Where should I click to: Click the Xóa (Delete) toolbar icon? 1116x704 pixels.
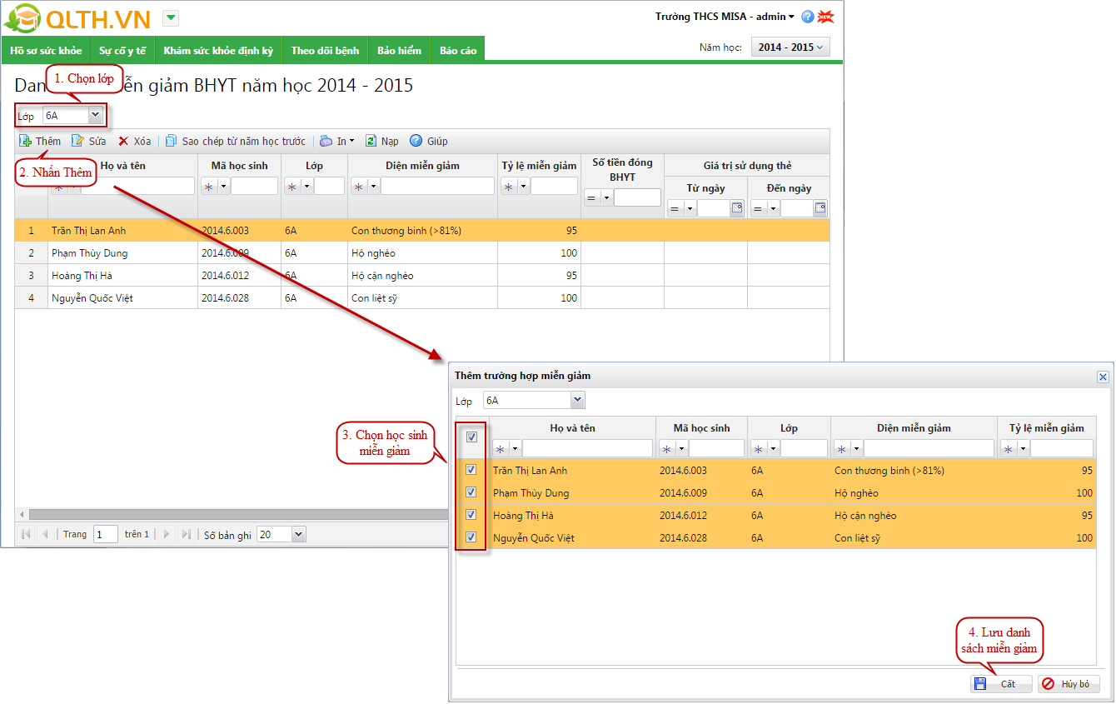click(x=123, y=141)
